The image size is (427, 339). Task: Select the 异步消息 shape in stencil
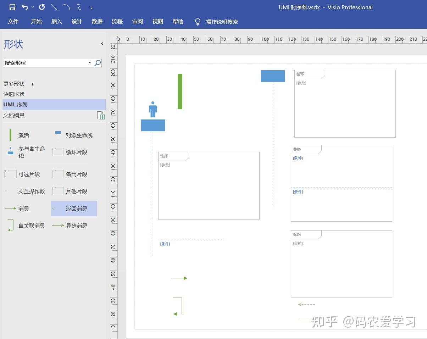tap(70, 226)
